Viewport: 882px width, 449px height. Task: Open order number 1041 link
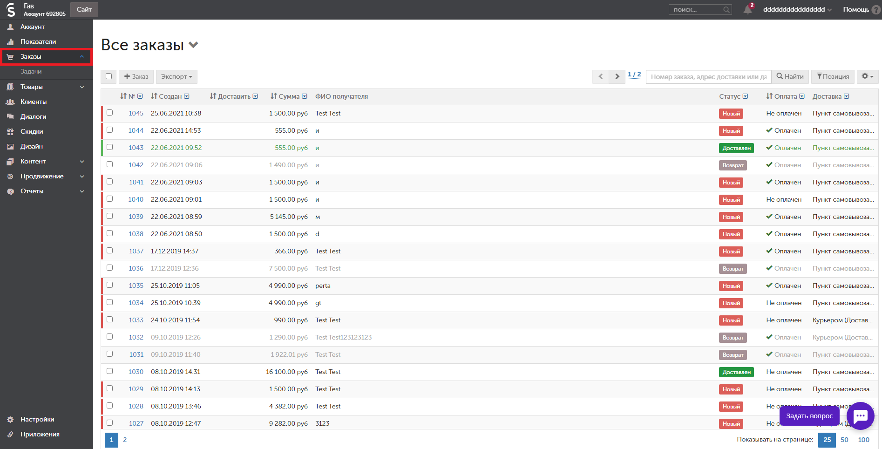pos(136,182)
